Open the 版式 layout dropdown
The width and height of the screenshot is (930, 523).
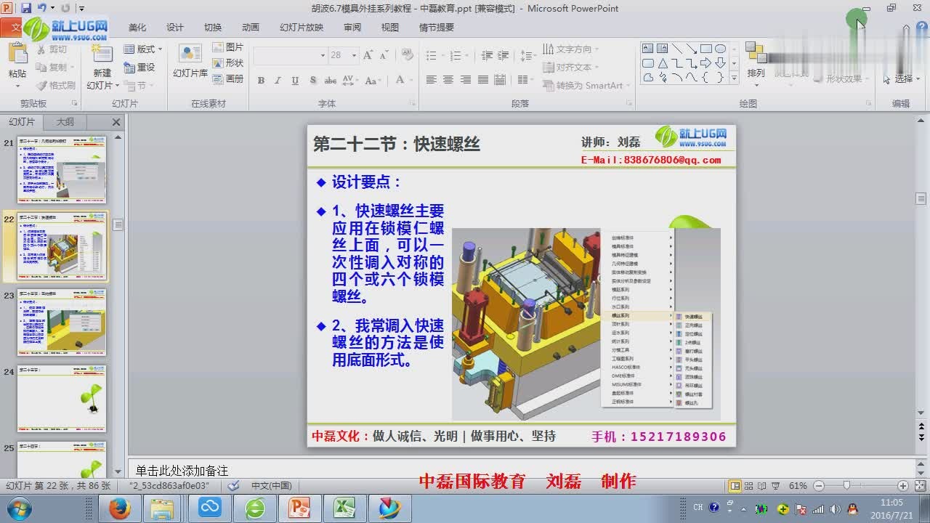[x=142, y=49]
